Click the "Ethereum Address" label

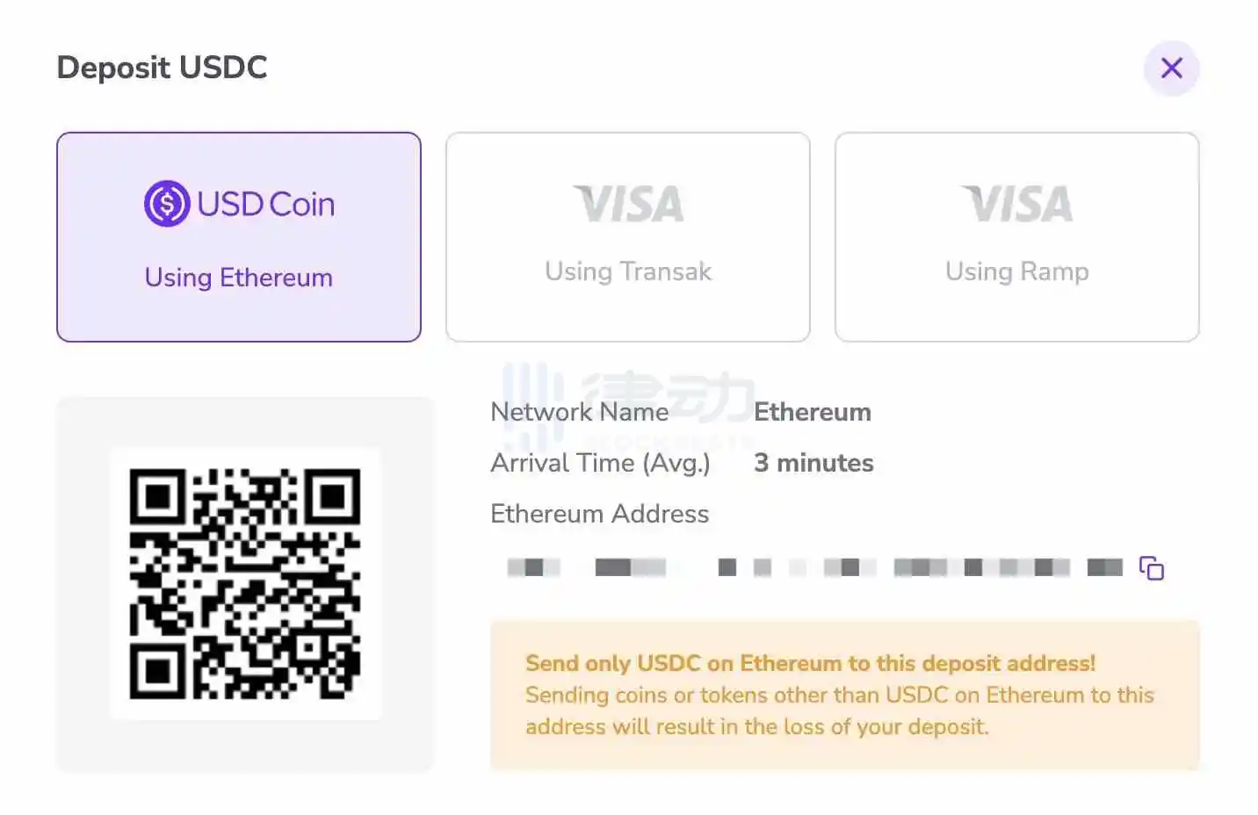point(599,514)
